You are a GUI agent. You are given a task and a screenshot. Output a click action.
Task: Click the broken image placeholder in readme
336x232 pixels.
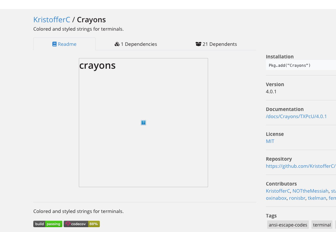click(x=143, y=123)
